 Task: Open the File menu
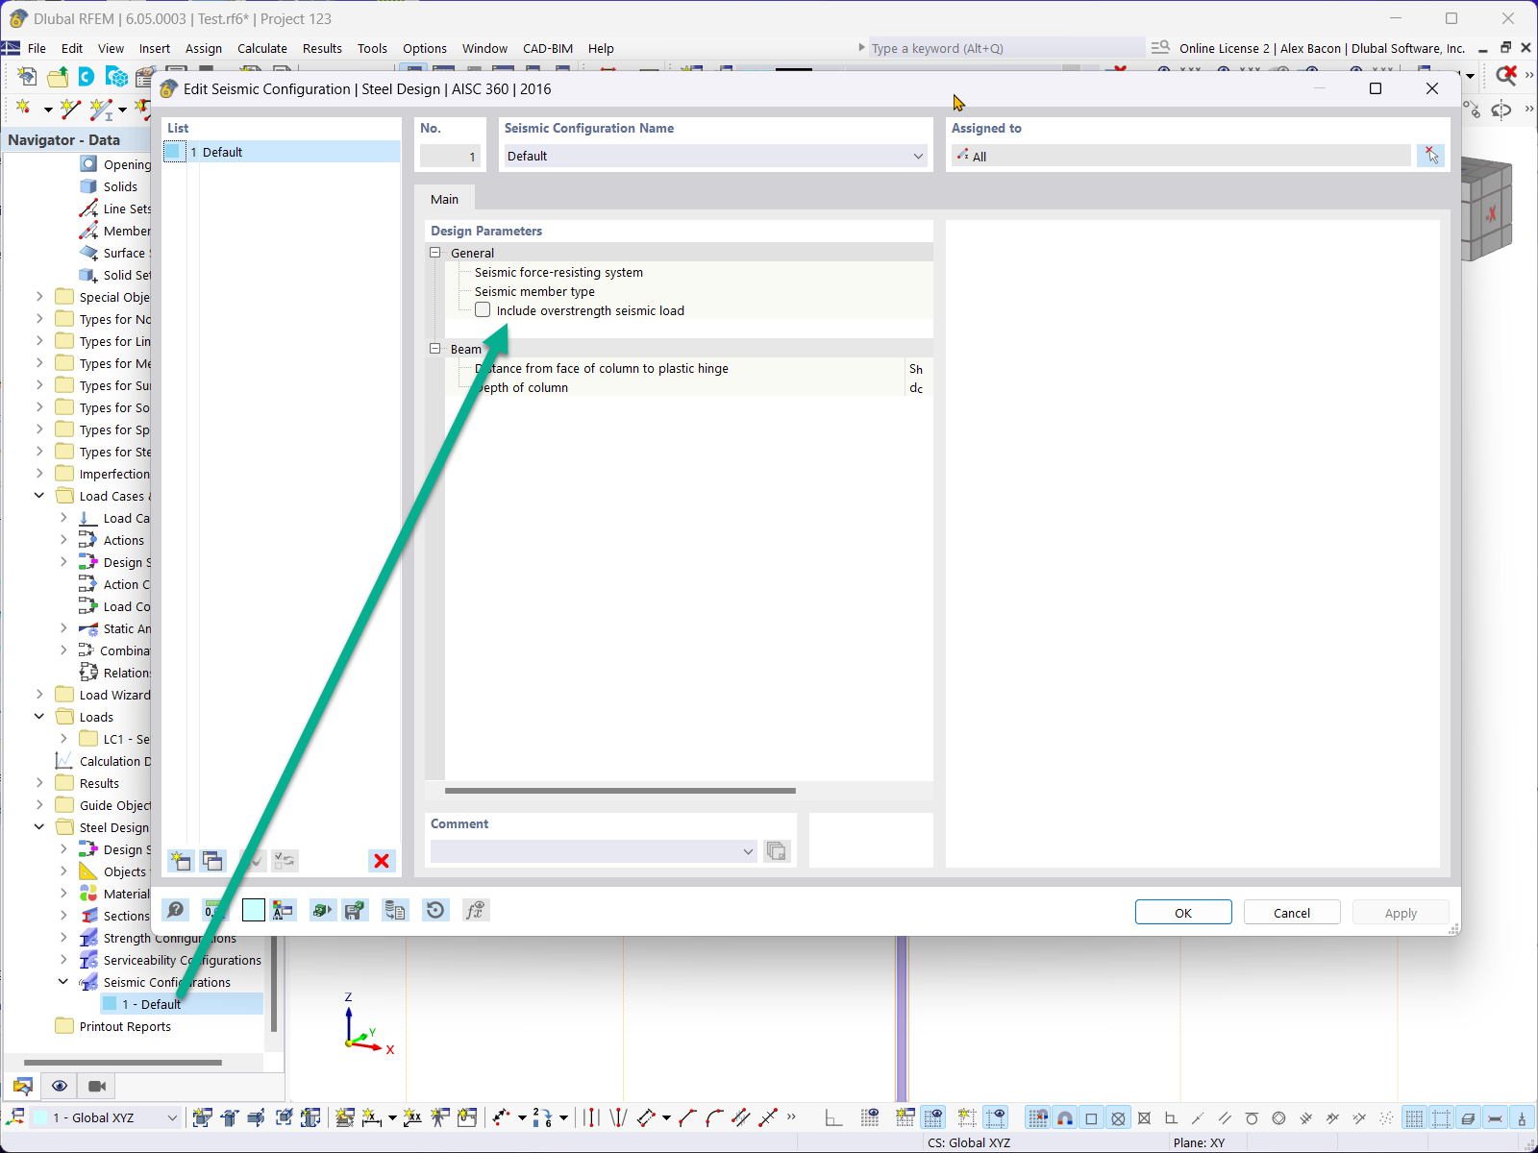pos(37,48)
